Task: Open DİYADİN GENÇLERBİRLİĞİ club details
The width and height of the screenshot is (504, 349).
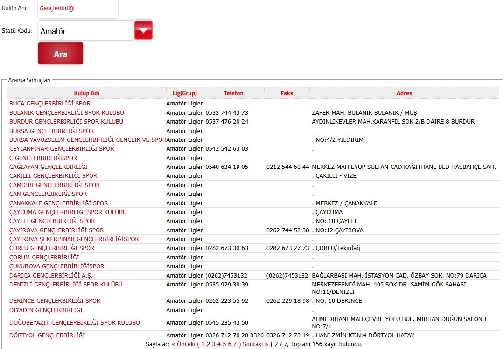Action: (x=46, y=310)
